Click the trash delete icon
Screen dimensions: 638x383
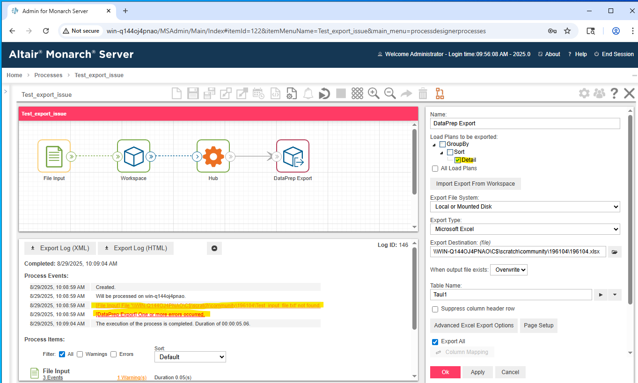click(423, 94)
